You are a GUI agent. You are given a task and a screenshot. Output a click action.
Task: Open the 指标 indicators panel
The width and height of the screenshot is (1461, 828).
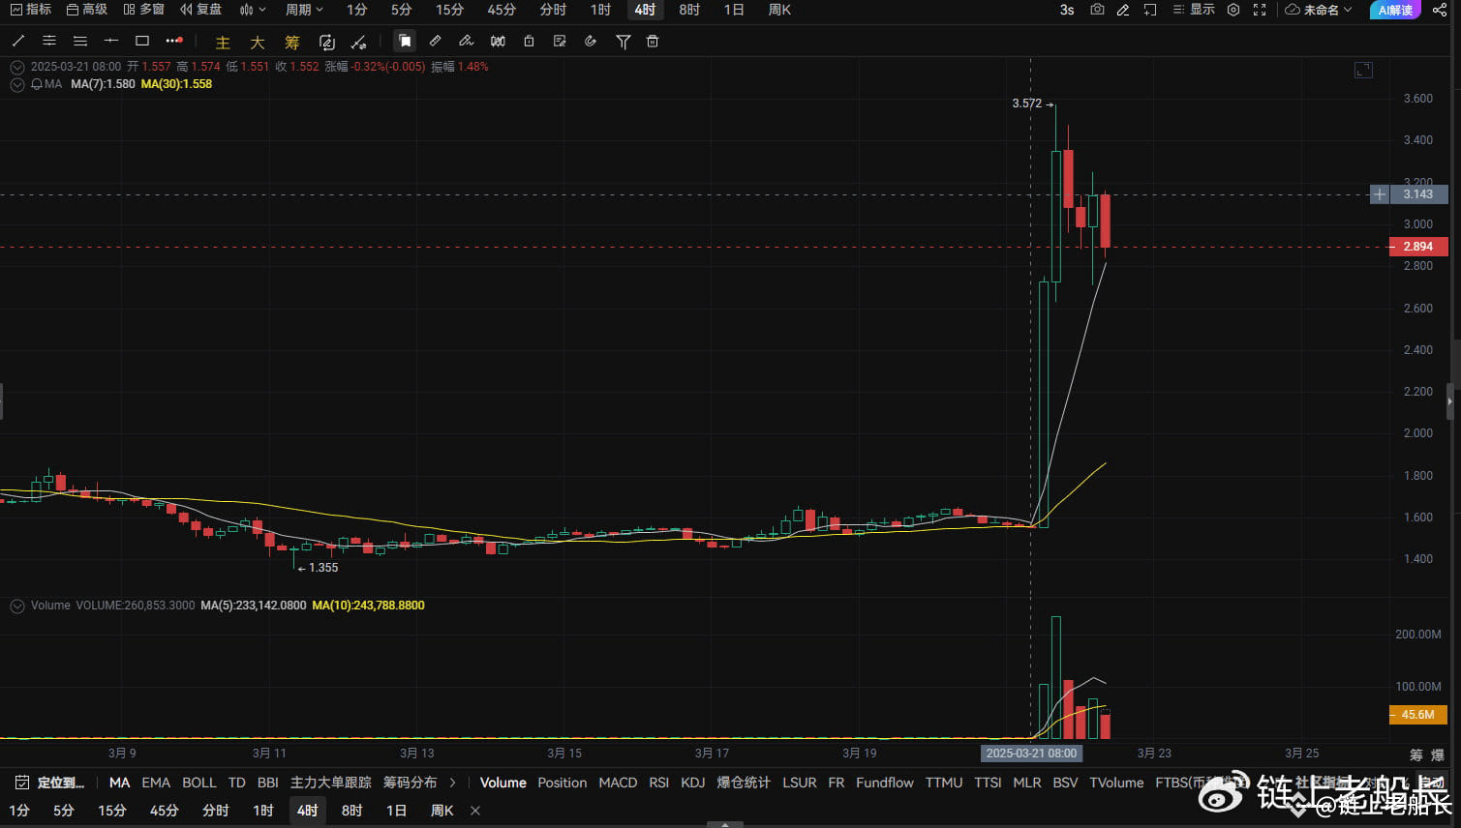pos(30,10)
